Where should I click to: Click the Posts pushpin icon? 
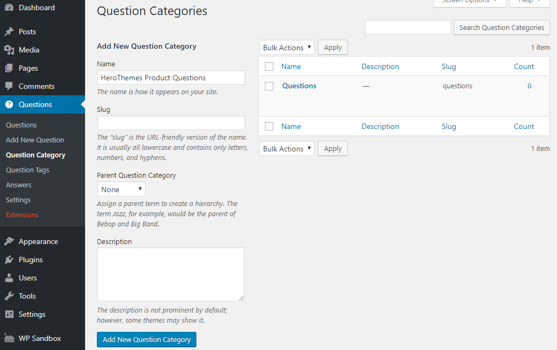pos(9,32)
